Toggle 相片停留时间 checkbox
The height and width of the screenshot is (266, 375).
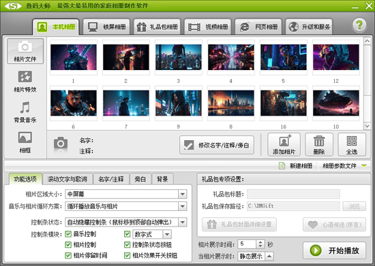(x=68, y=256)
